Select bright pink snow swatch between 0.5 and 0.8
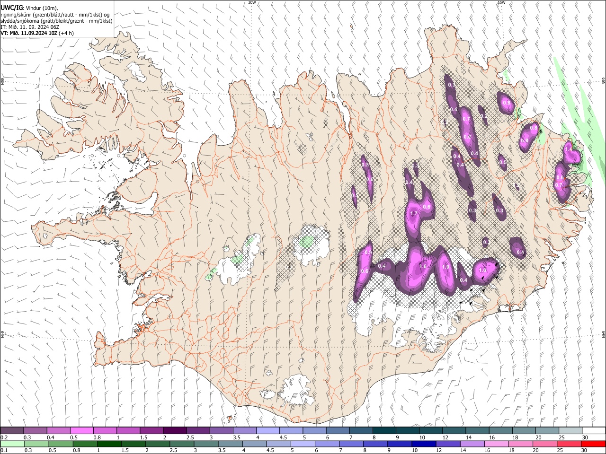This screenshot has height=454, width=606. (81, 431)
